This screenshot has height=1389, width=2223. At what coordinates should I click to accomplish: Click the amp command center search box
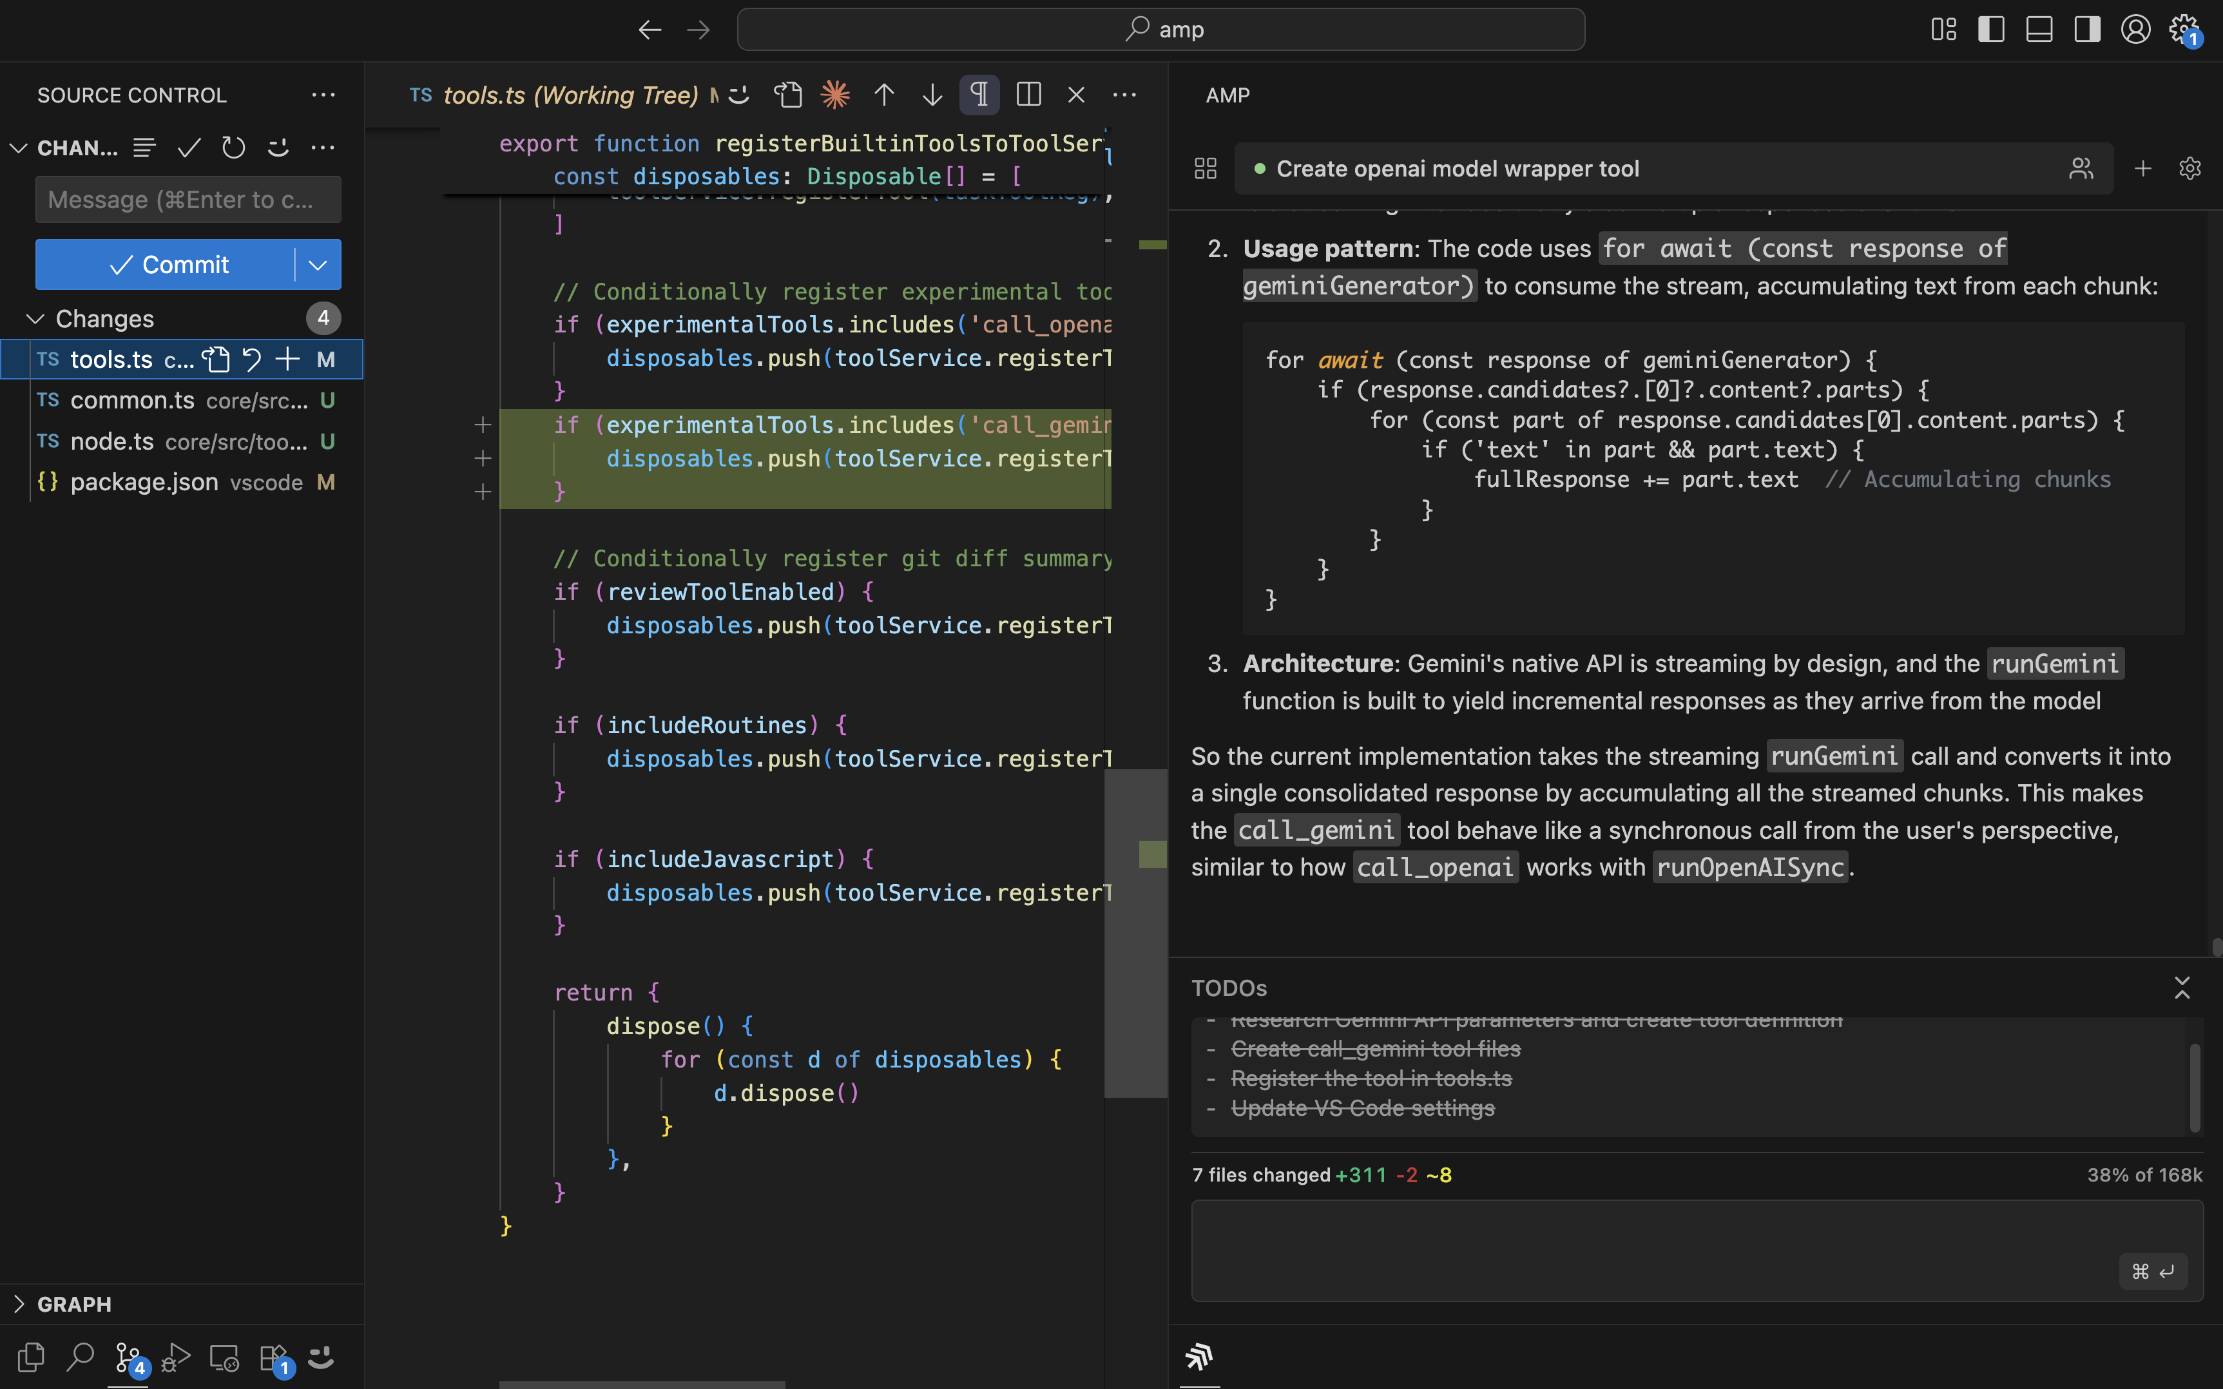[x=1160, y=30]
